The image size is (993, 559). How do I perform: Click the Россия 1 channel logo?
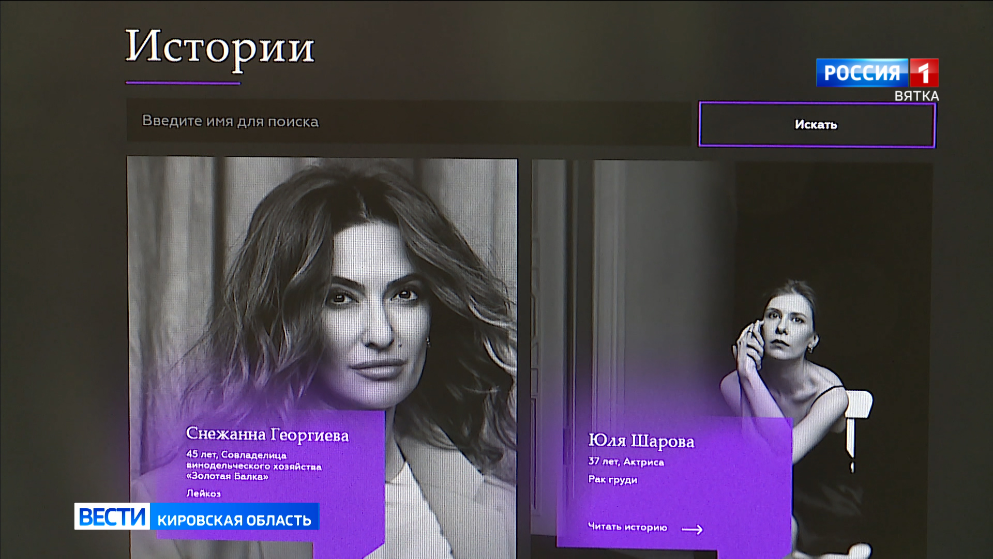(877, 72)
